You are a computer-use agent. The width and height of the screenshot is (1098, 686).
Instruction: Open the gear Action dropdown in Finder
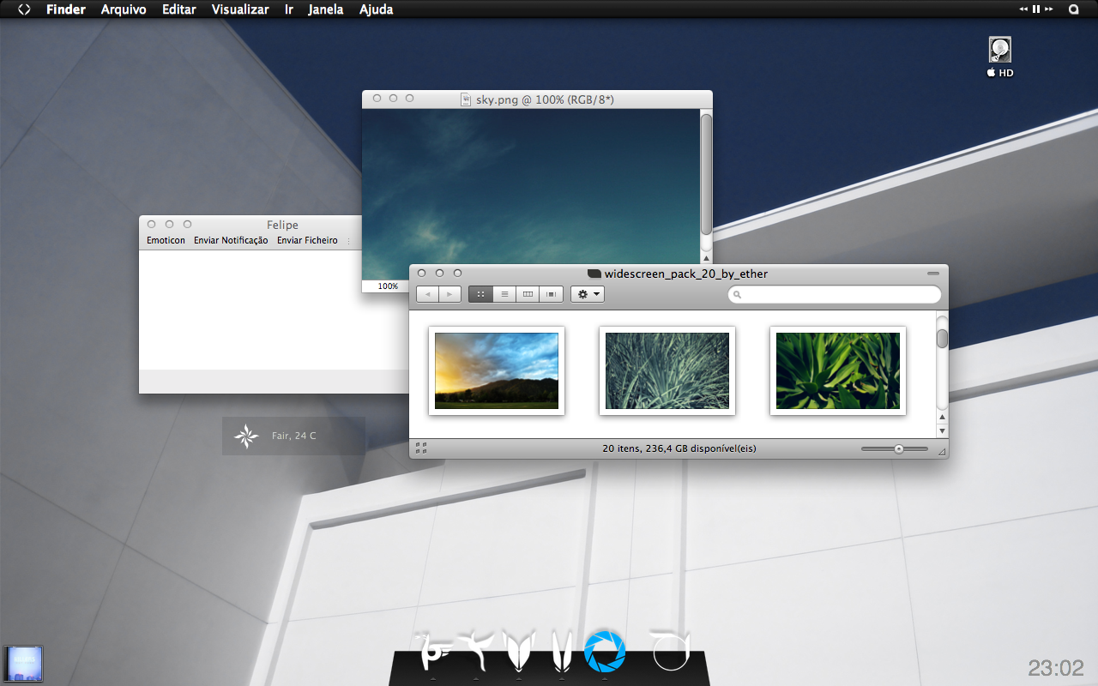click(588, 294)
